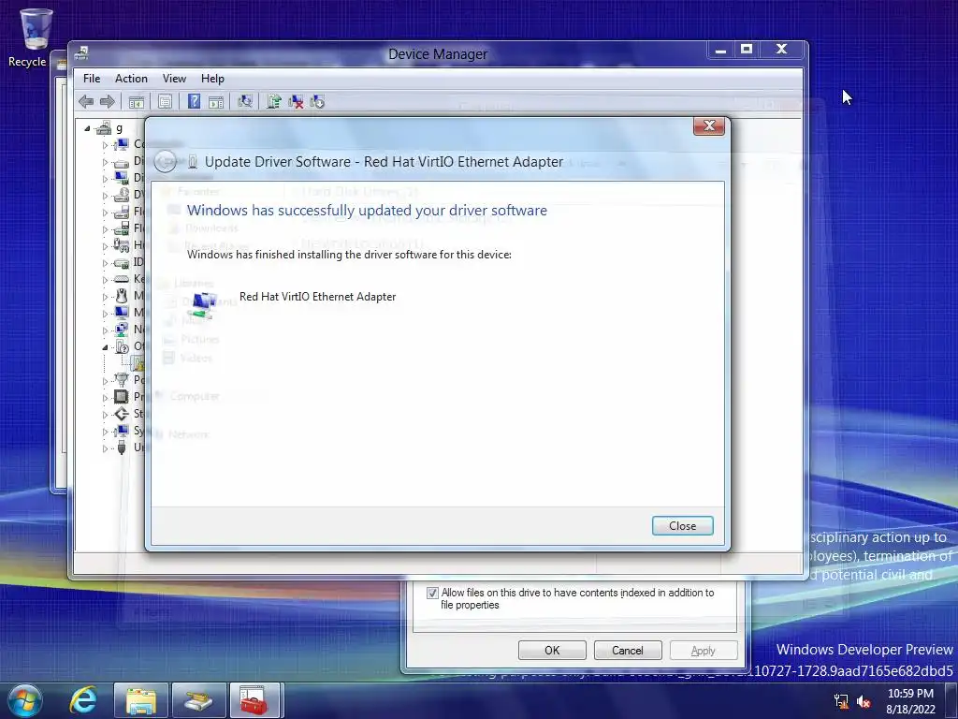Select the Mice category mouse icon

point(122,296)
